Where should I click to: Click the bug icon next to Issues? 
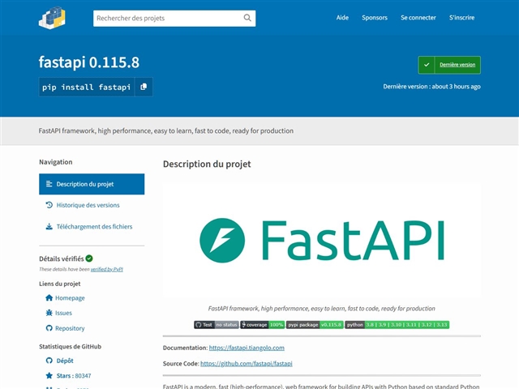(49, 313)
